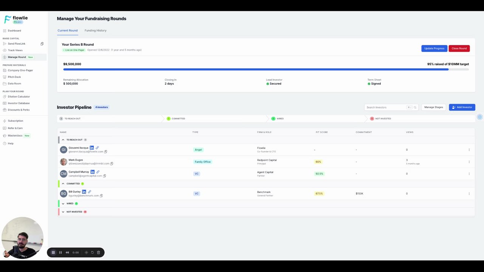Open Subscription in sidebar

[x=16, y=121]
